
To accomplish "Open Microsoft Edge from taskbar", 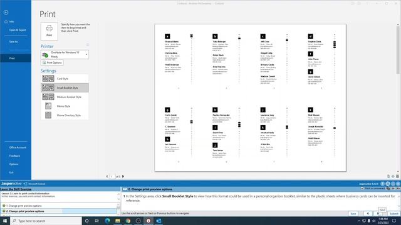I will pyautogui.click(x=107, y=221).
